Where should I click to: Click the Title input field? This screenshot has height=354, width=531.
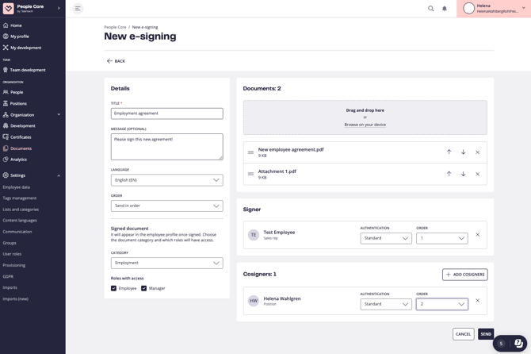click(166, 114)
